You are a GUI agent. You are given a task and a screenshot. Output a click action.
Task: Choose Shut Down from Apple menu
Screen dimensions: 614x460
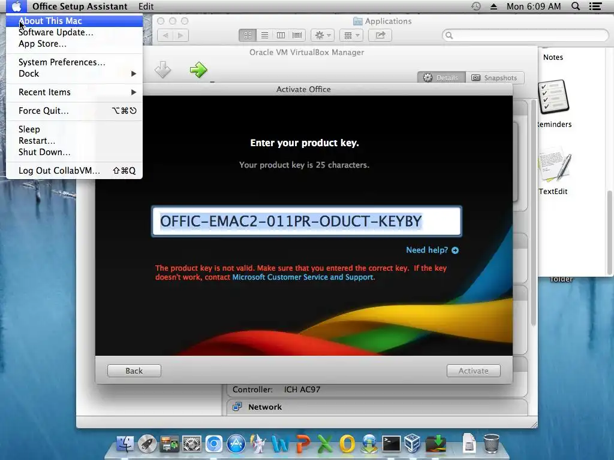[x=74, y=152]
